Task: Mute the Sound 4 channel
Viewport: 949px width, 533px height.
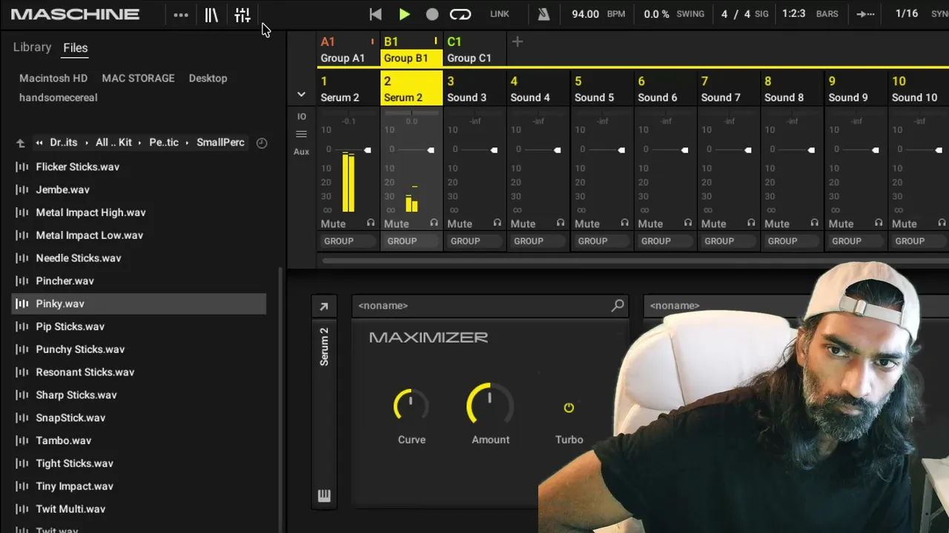Action: (x=523, y=224)
